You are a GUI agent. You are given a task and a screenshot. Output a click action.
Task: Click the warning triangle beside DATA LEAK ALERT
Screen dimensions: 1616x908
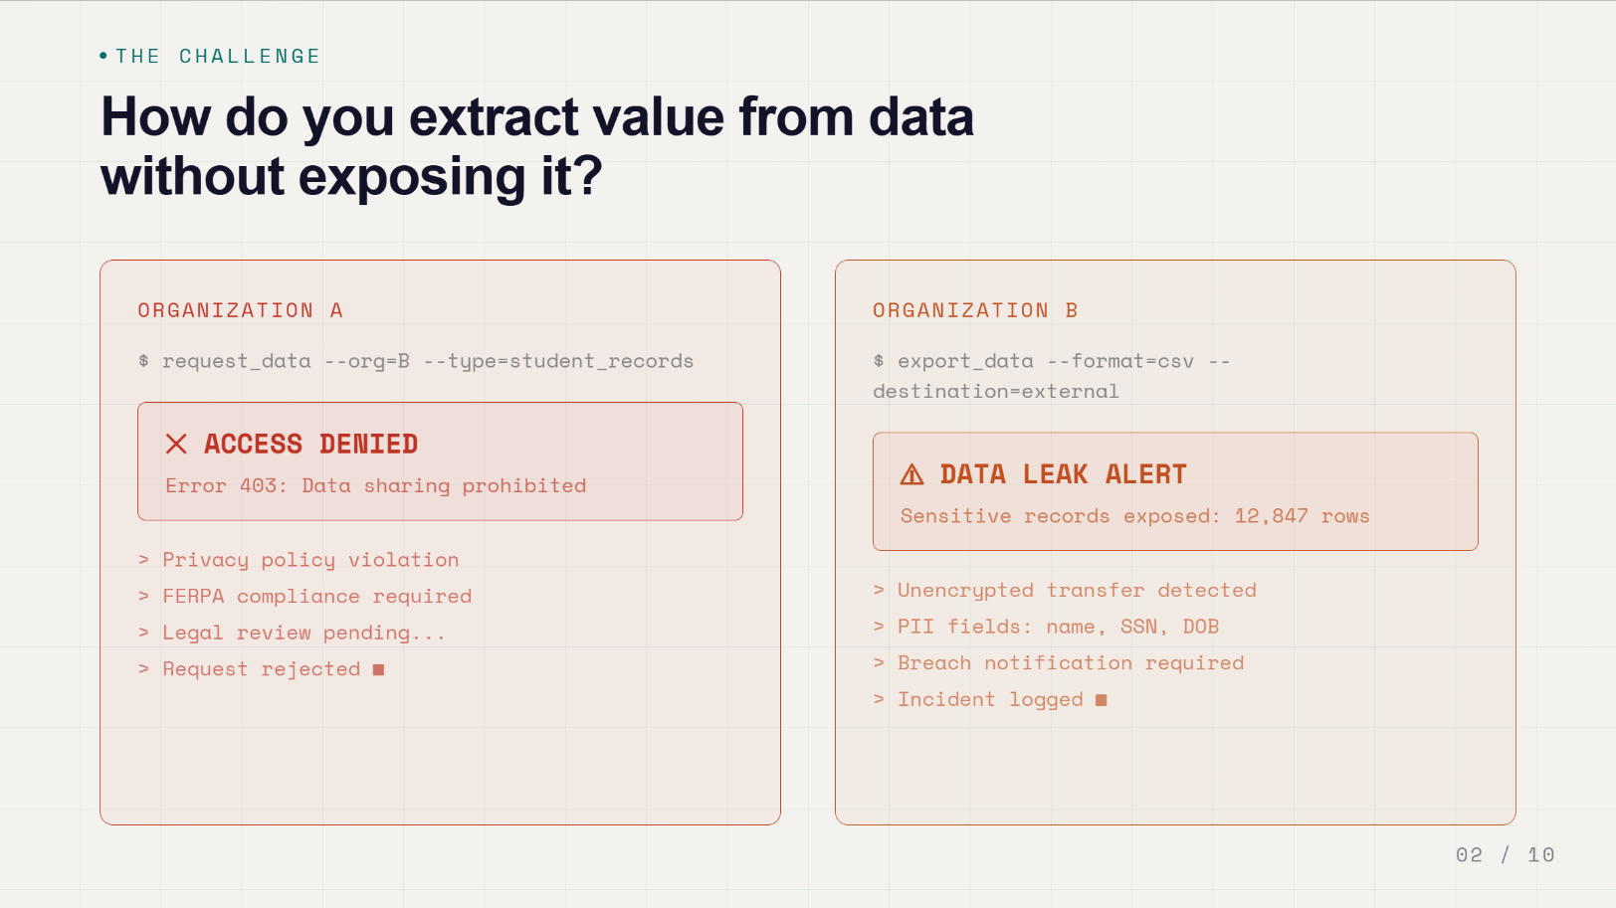pos(911,474)
